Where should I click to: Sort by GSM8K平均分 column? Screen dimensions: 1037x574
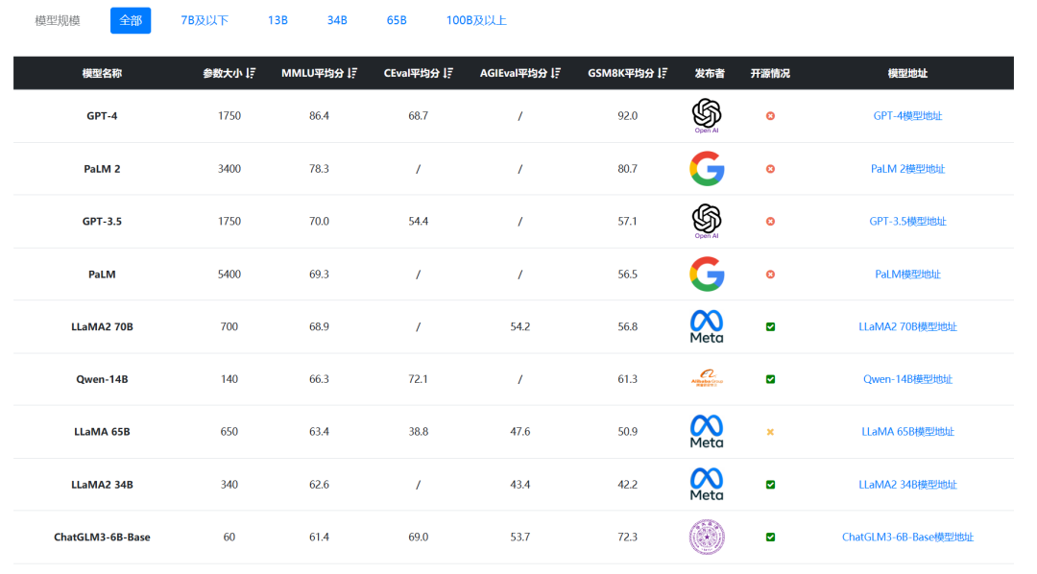click(663, 74)
